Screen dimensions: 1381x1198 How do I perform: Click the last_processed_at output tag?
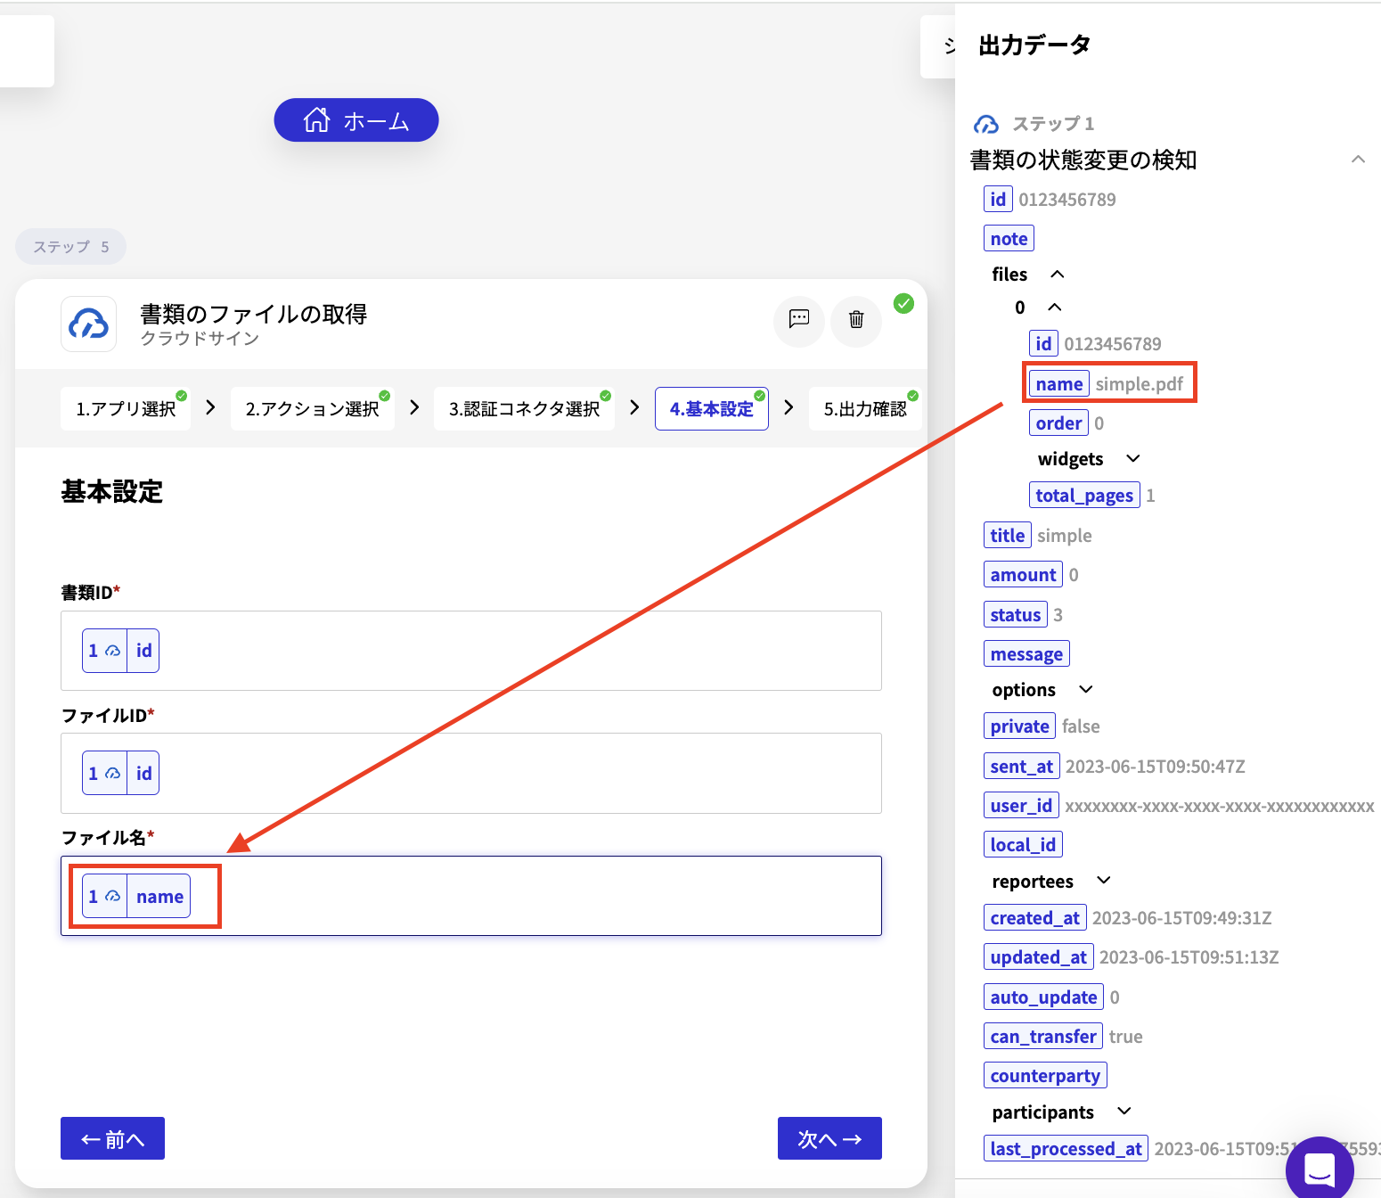1066,1149
